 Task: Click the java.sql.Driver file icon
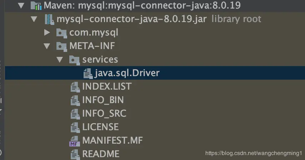coord(88,73)
